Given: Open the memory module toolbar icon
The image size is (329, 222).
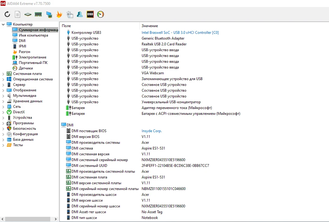Looking at the screenshot, I should coord(38,14).
